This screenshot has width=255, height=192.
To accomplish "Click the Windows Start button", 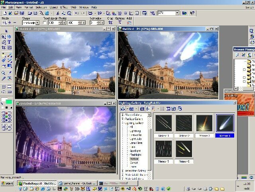I will click(x=7, y=183).
